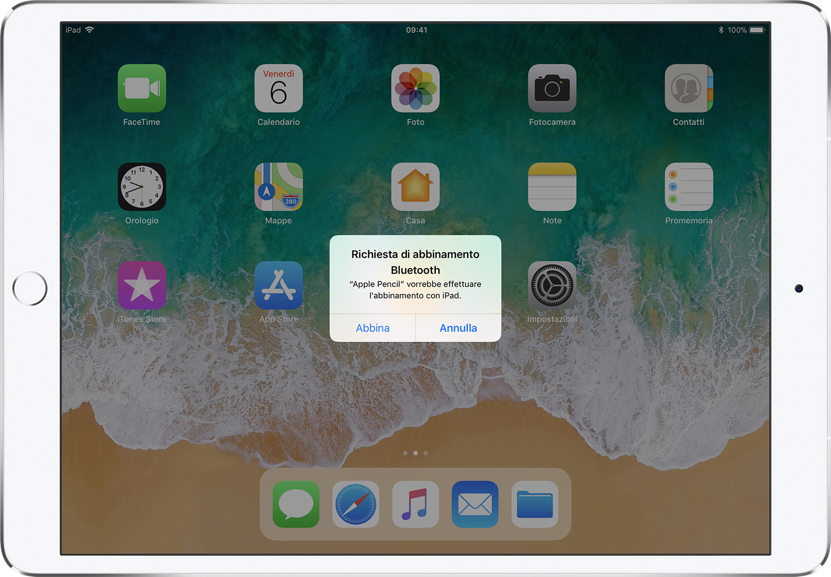Tap Annulla to dismiss the pairing request
The image size is (831, 577).
click(x=458, y=328)
